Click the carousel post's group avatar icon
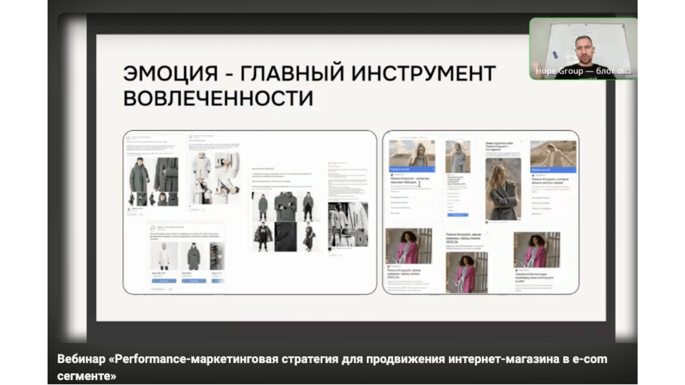 153,228
